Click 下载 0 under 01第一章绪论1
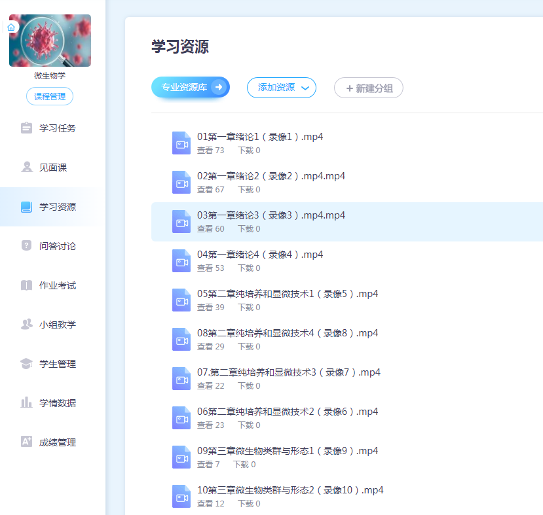543x515 pixels. [x=249, y=151]
